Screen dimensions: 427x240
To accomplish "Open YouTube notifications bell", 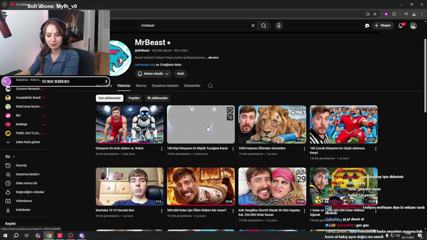I will pyautogui.click(x=401, y=26).
